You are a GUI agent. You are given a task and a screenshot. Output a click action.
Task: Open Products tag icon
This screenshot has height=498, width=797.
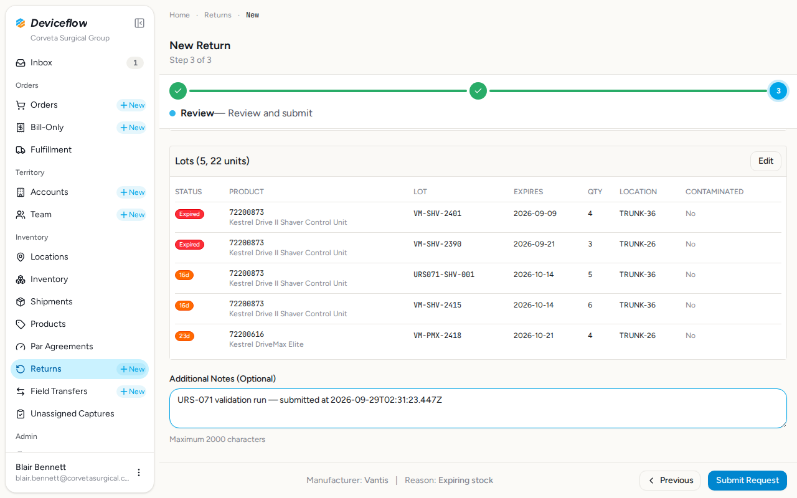click(x=21, y=324)
